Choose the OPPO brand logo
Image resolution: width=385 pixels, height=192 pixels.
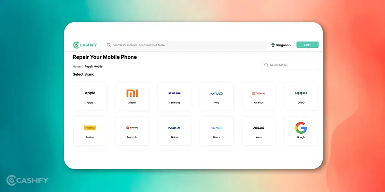[301, 93]
